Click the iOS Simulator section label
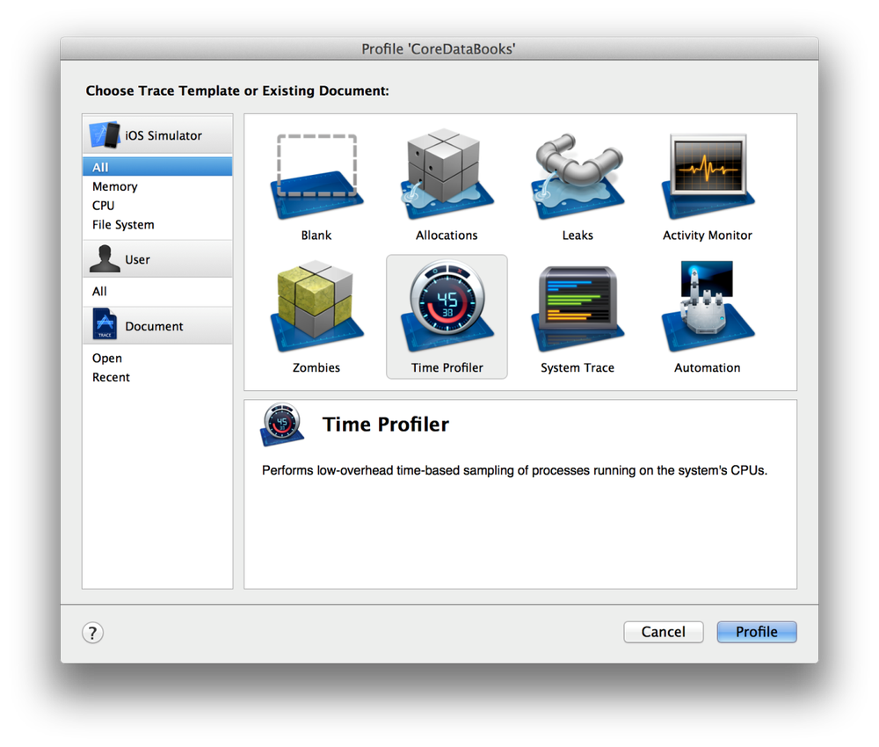879x747 pixels. click(x=163, y=135)
